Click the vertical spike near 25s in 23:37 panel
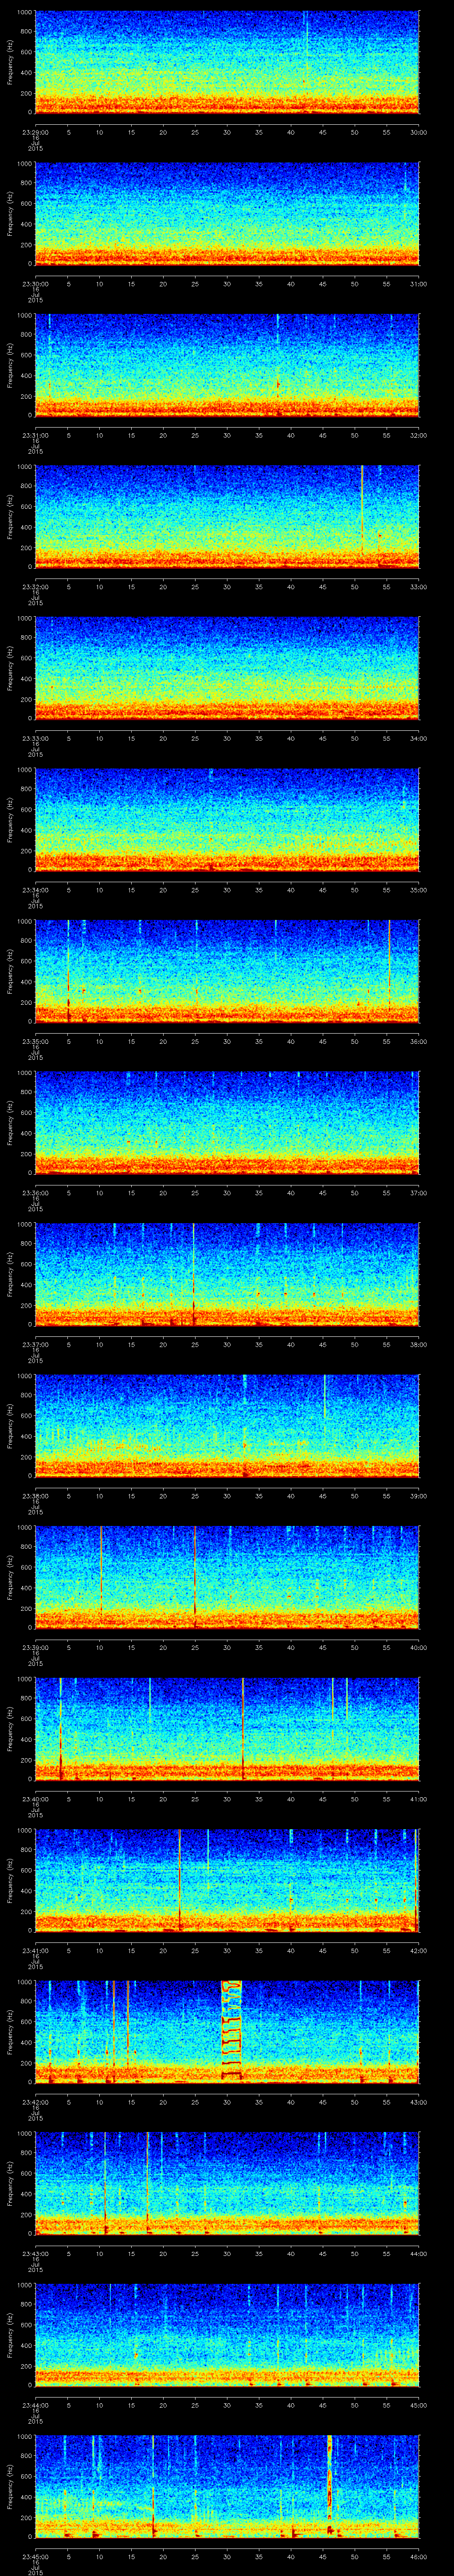 pyautogui.click(x=194, y=1273)
